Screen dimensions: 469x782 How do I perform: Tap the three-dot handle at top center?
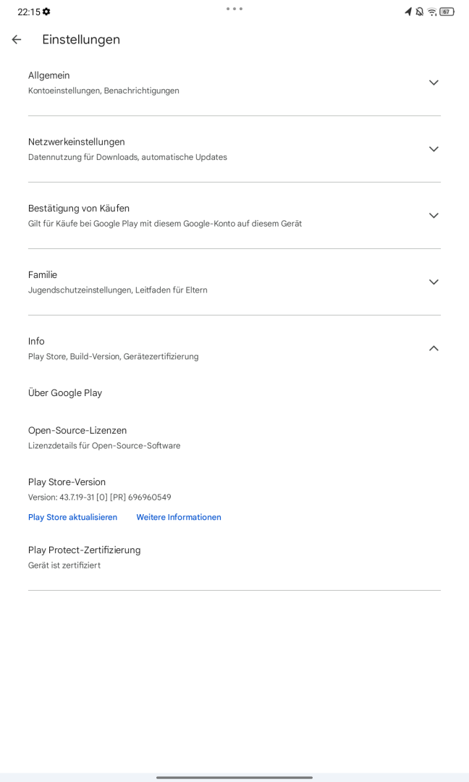coord(234,9)
